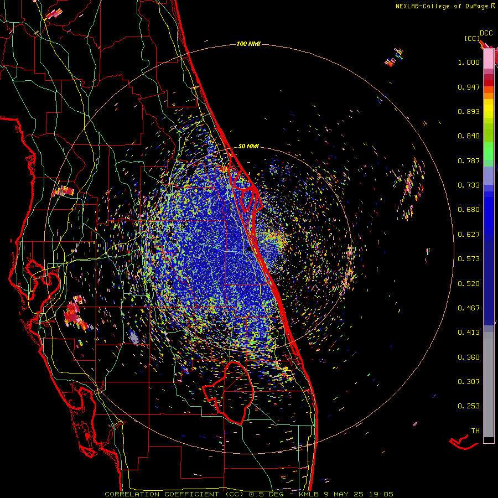This screenshot has height=498, width=498.
Task: Select the 0.253 scale value
Action: click(x=469, y=406)
